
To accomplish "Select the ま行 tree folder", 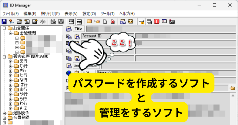I will (x=24, y=90).
